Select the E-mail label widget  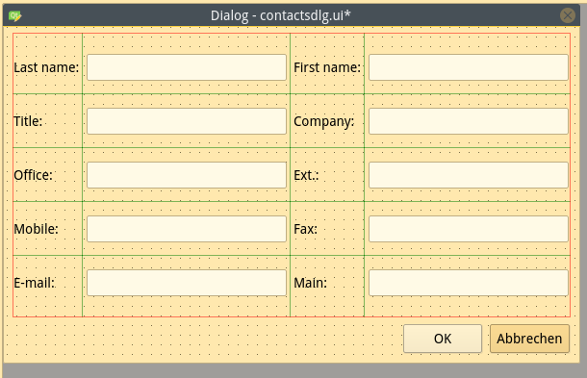tap(34, 283)
